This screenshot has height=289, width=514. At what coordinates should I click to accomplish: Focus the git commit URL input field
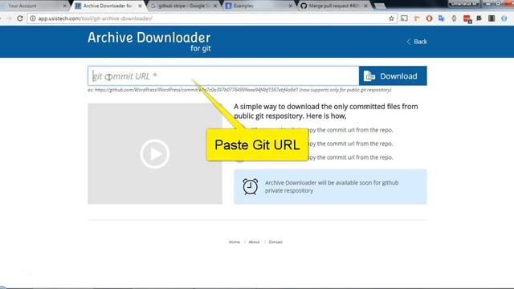[x=223, y=76]
